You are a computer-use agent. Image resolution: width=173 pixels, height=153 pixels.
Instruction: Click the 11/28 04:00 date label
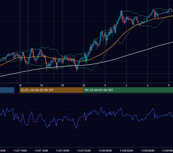point(148,150)
